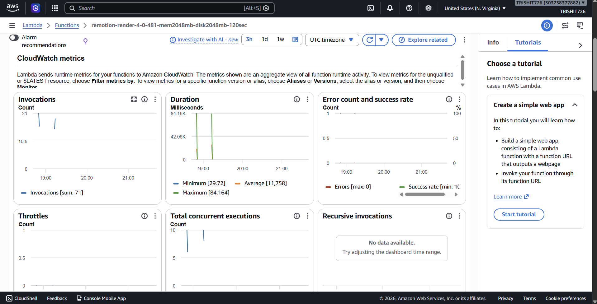Open the page preferences sliders icon
The image size is (597, 304).
coord(565,26)
